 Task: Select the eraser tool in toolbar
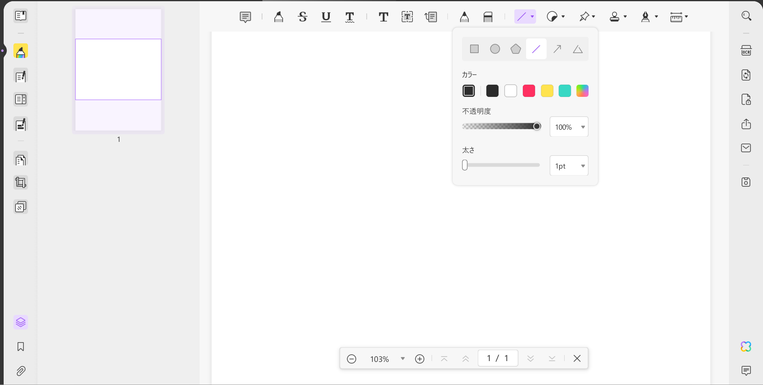pos(488,17)
